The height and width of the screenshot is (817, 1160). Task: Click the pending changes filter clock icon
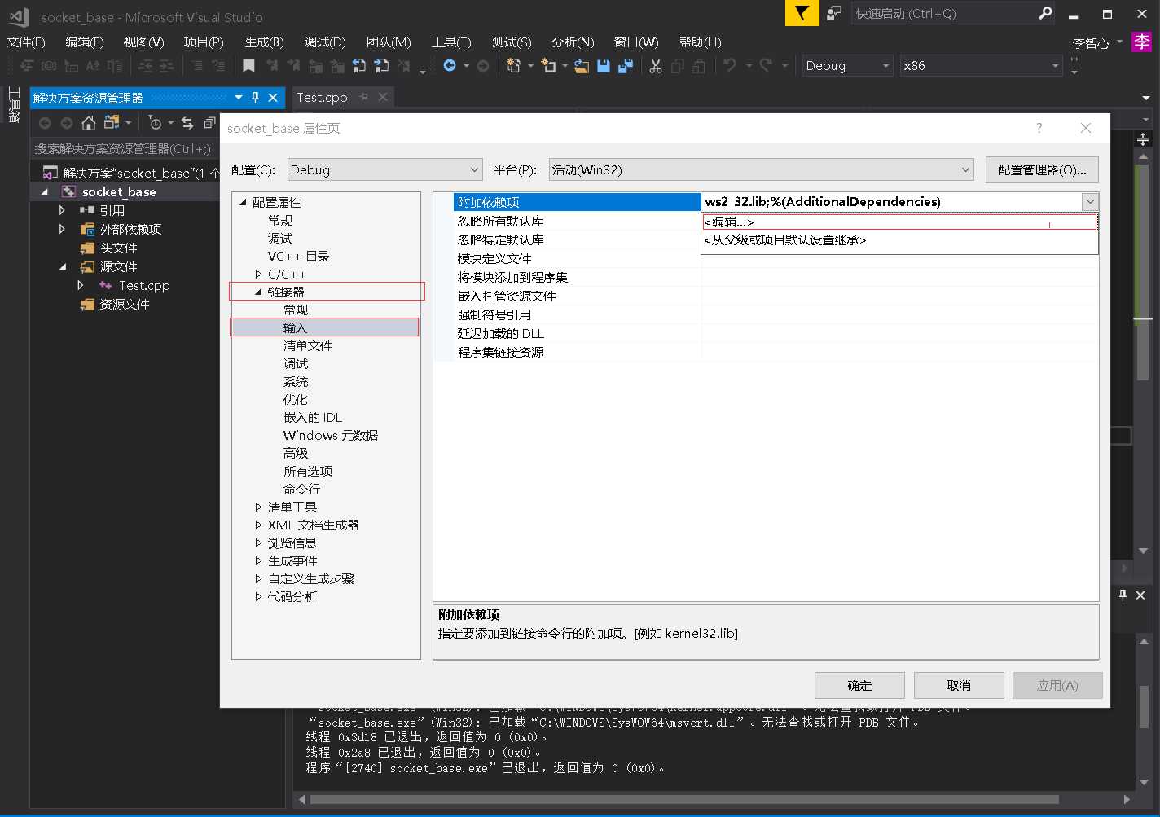coord(155,123)
